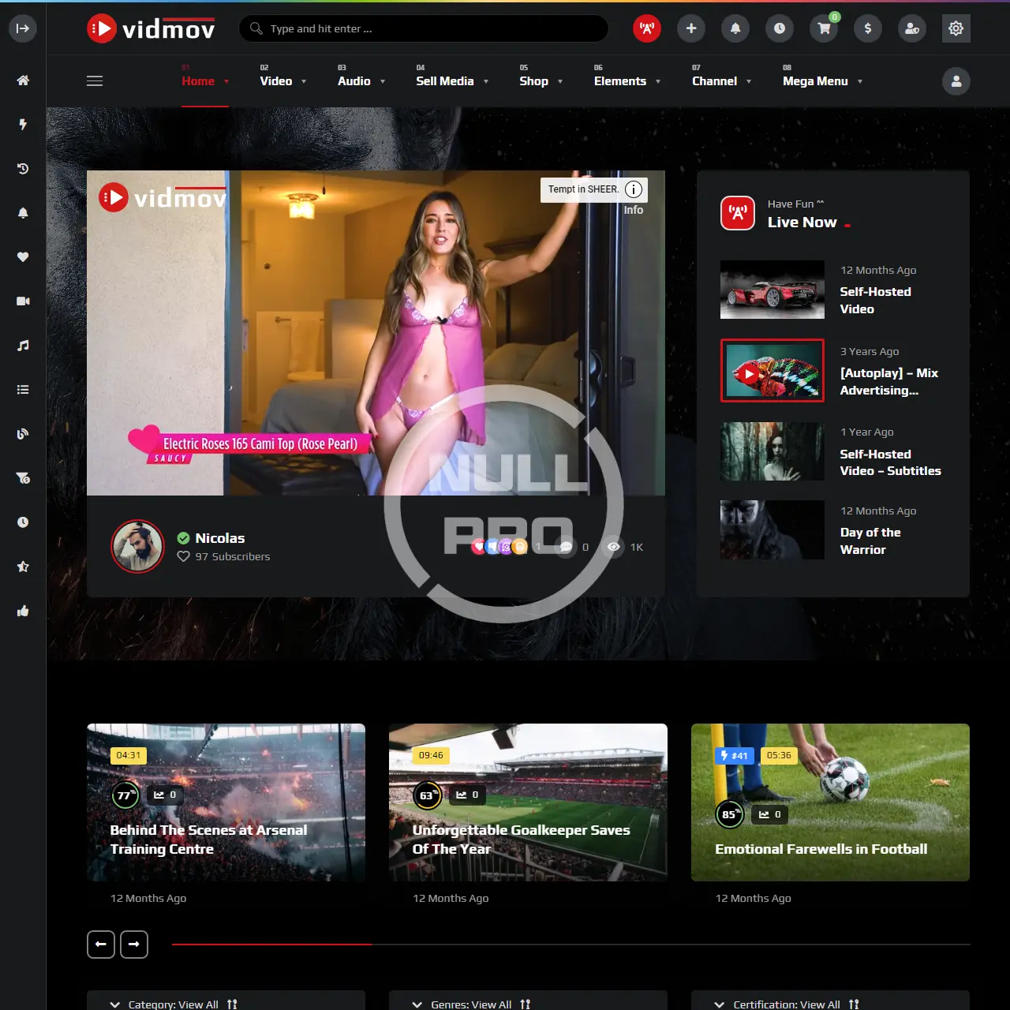Click the Nicolas channel name link
Screen dimensions: 1010x1010
pos(219,538)
